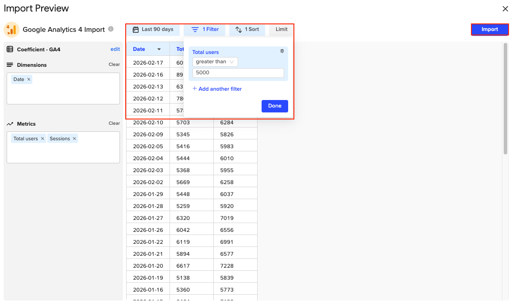Click the blue Import button
This screenshot has height=304, width=513.
coord(490,29)
